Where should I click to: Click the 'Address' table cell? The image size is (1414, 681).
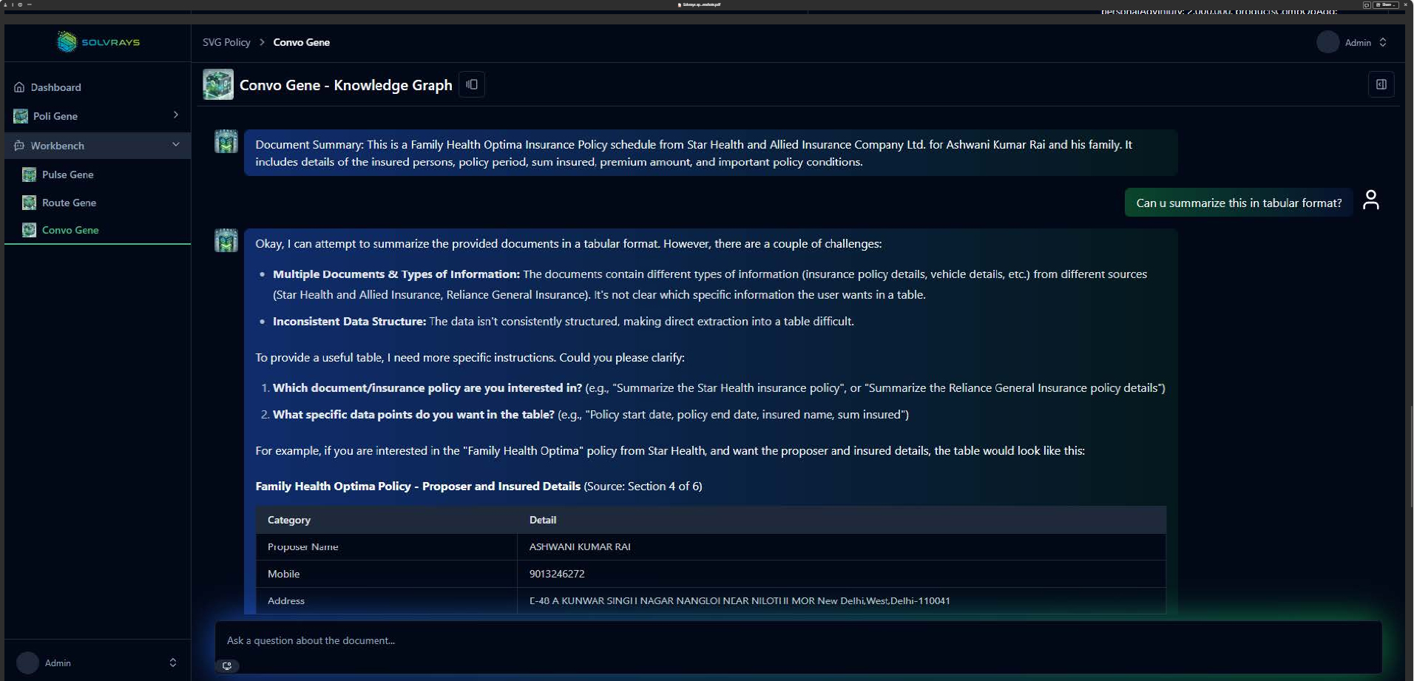pyautogui.click(x=386, y=600)
